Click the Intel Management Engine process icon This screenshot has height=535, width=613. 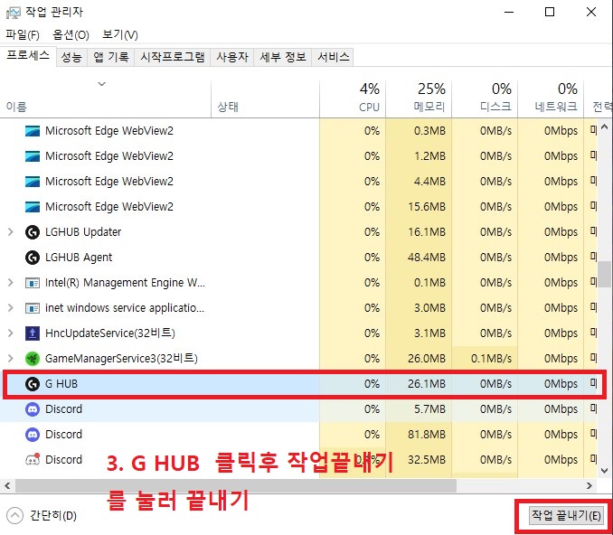tap(32, 283)
